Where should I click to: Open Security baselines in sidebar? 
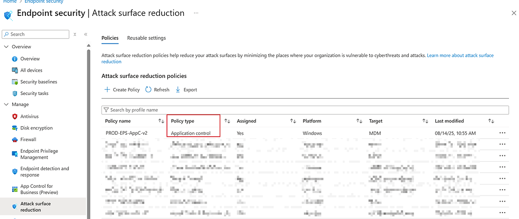coord(38,82)
